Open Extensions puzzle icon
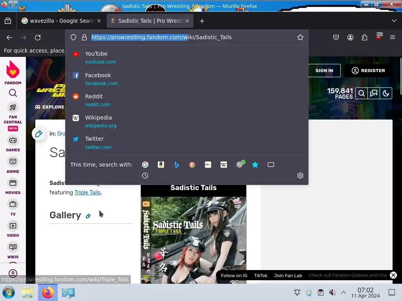Screen dimensions: 402x301 click(x=364, y=37)
